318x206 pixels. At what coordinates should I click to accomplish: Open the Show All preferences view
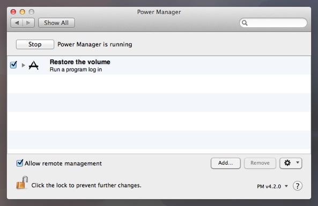pos(56,23)
